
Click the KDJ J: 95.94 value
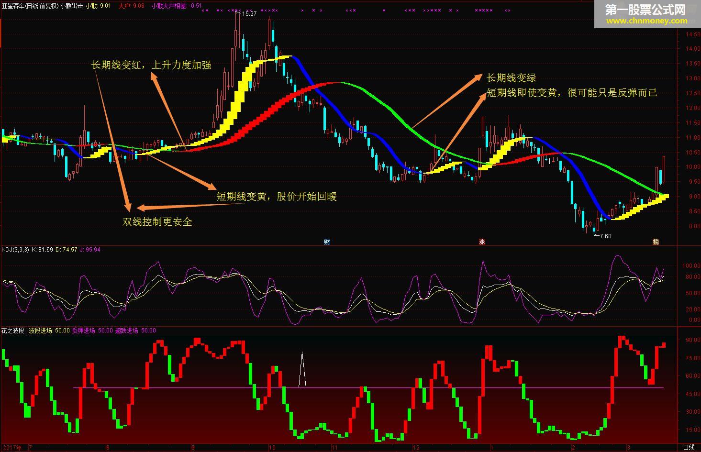(90, 249)
